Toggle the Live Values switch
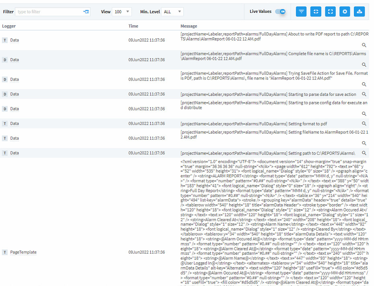The height and width of the screenshot is (286, 374). tap(280, 11)
